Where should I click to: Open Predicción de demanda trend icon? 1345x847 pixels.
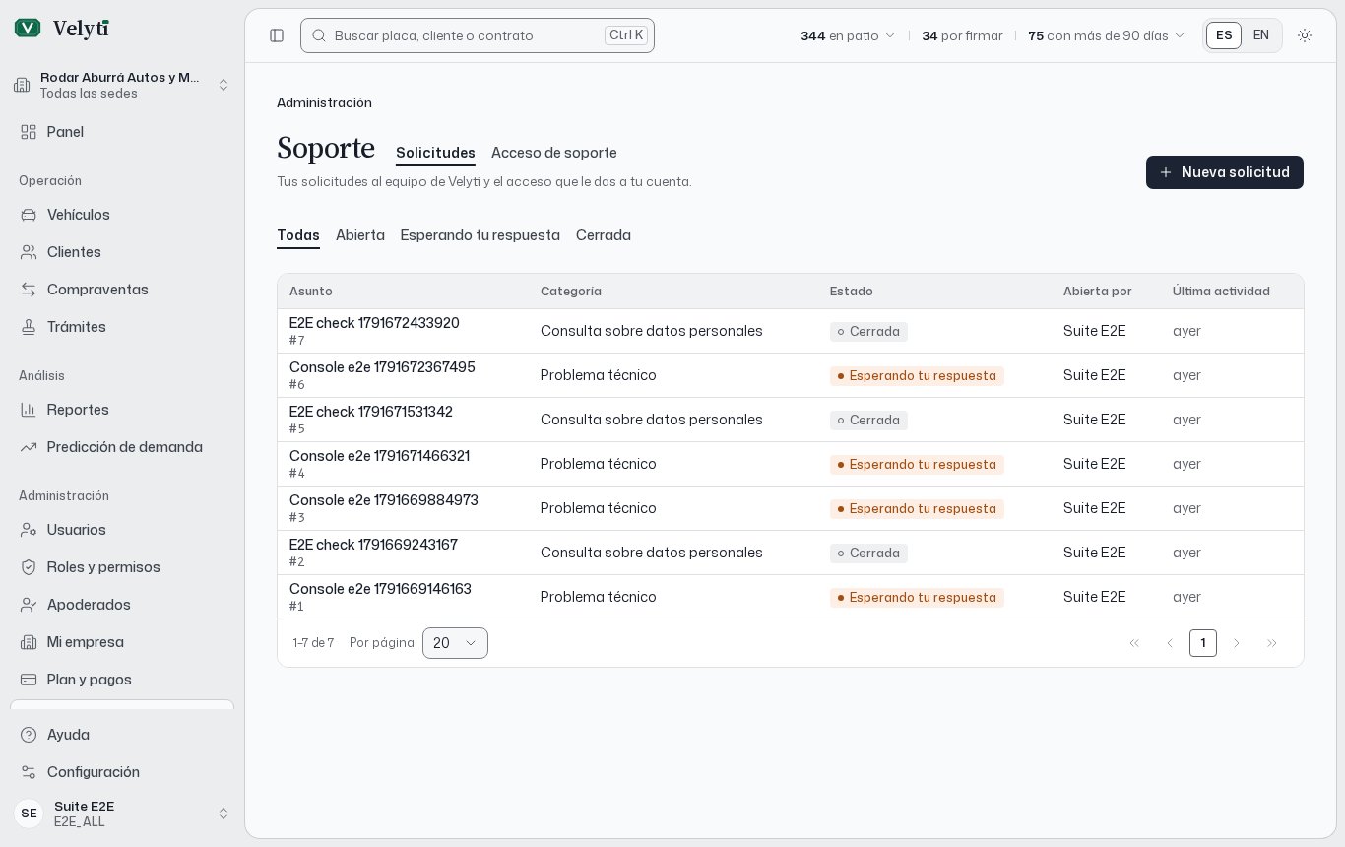(x=29, y=447)
